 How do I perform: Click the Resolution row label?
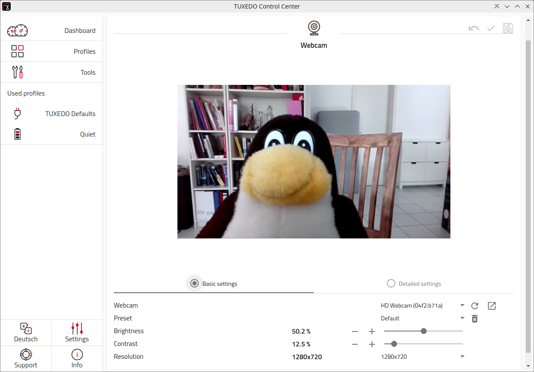click(x=128, y=357)
